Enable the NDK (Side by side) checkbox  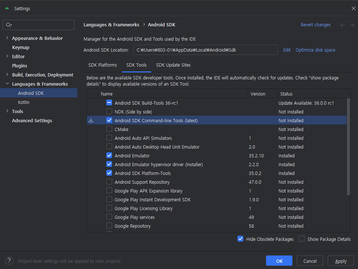click(109, 112)
